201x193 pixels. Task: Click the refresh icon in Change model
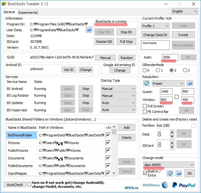point(170,173)
